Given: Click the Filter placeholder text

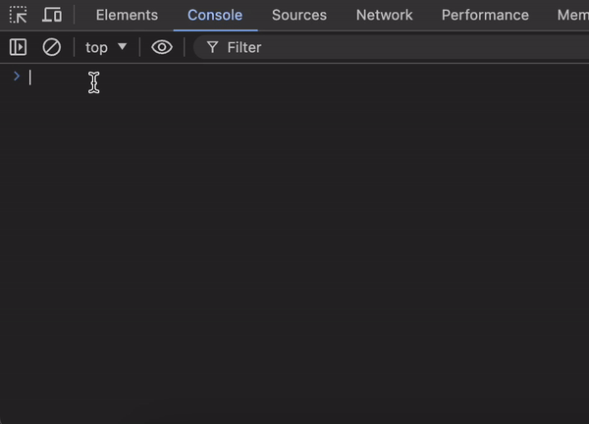Looking at the screenshot, I should (244, 47).
